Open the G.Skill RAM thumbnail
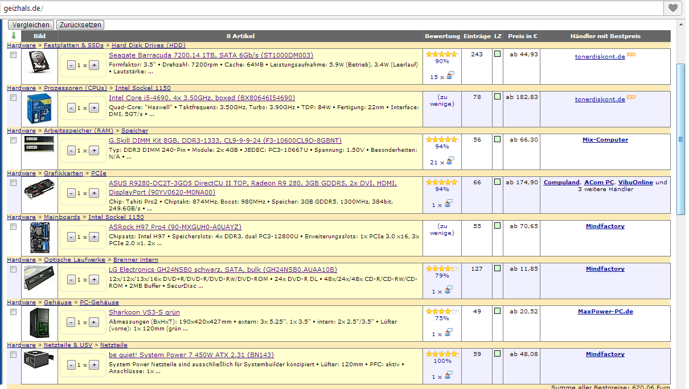This screenshot has width=689, height=389. (39, 145)
